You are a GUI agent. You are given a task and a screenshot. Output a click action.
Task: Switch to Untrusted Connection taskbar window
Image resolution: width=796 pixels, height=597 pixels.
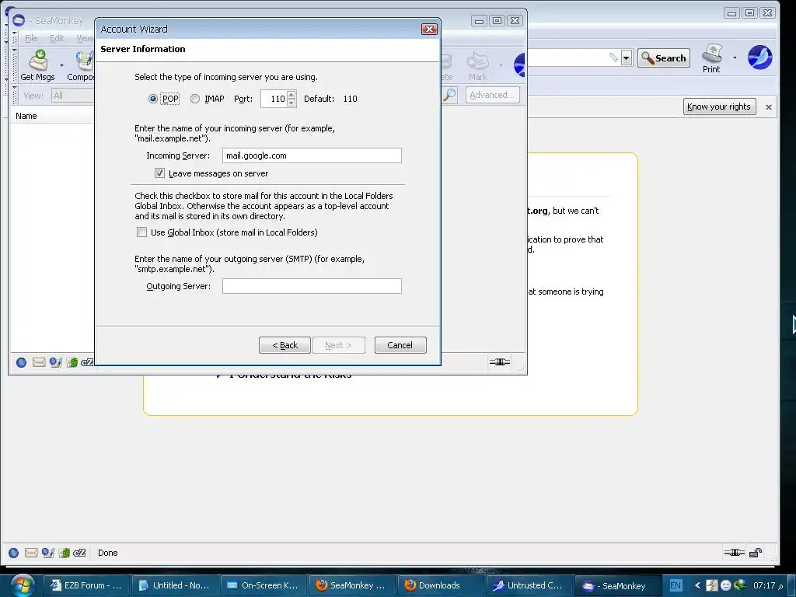click(x=529, y=585)
